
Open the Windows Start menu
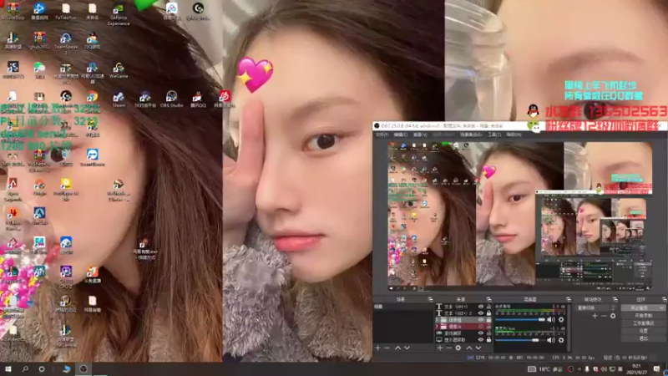[x=8, y=368]
